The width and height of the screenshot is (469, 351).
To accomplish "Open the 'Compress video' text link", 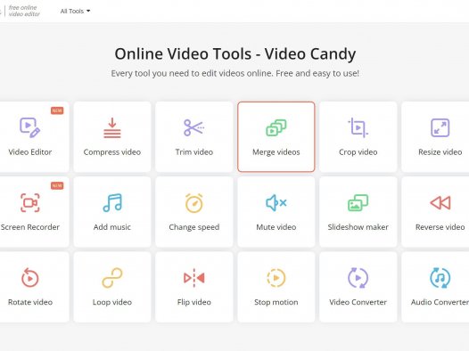I will click(x=112, y=152).
